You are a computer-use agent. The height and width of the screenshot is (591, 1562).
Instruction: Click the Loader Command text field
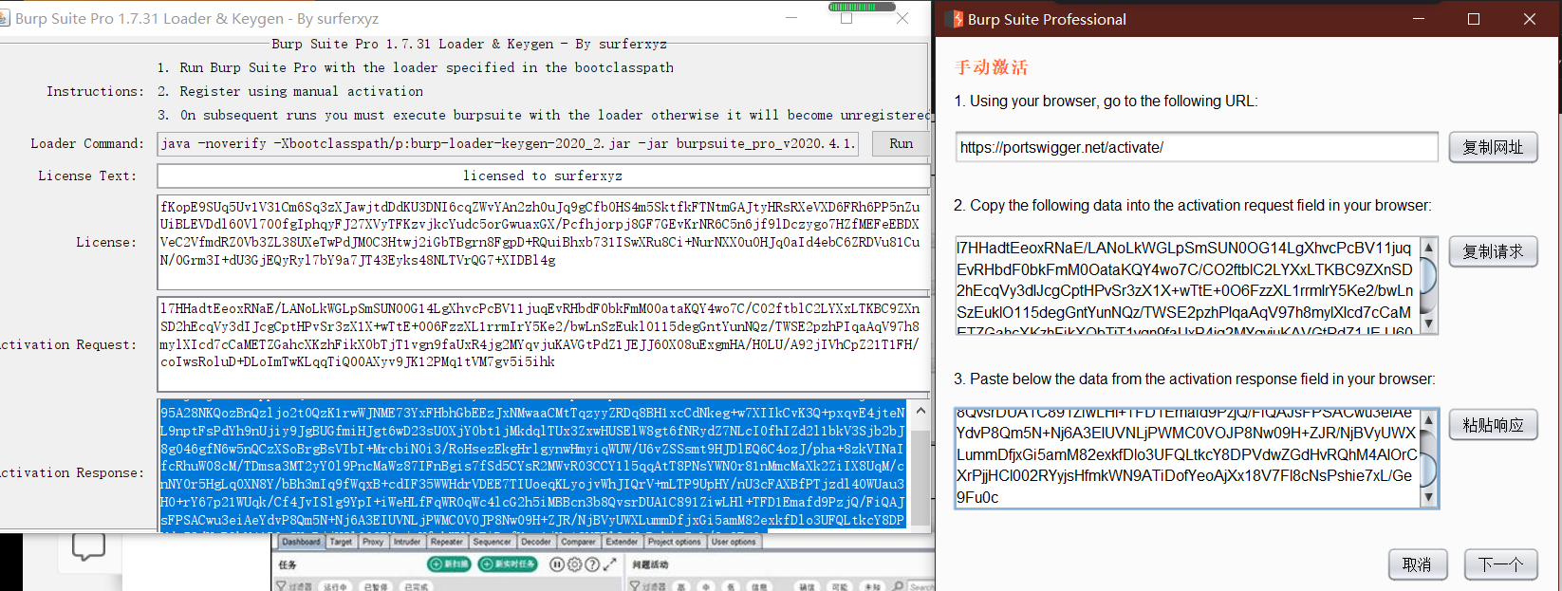[509, 144]
